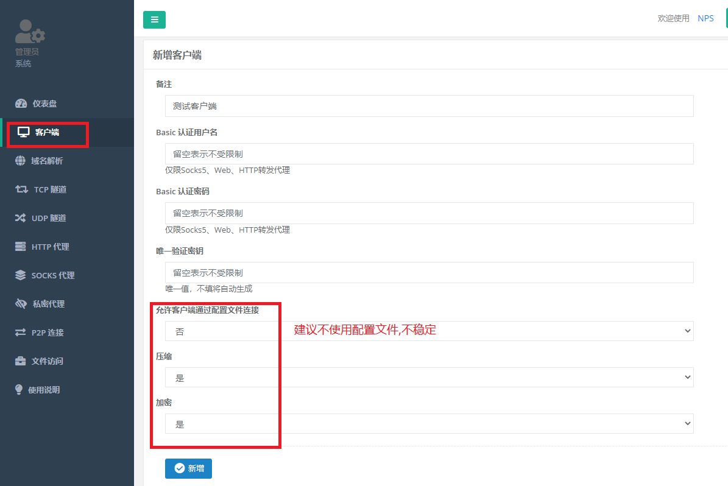Click the 私密代理 crossed-eye icon
Screen dimensions: 728x486
point(21,304)
